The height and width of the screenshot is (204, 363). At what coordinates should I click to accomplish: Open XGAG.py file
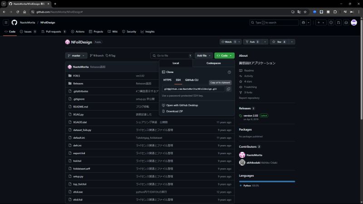click(x=78, y=115)
